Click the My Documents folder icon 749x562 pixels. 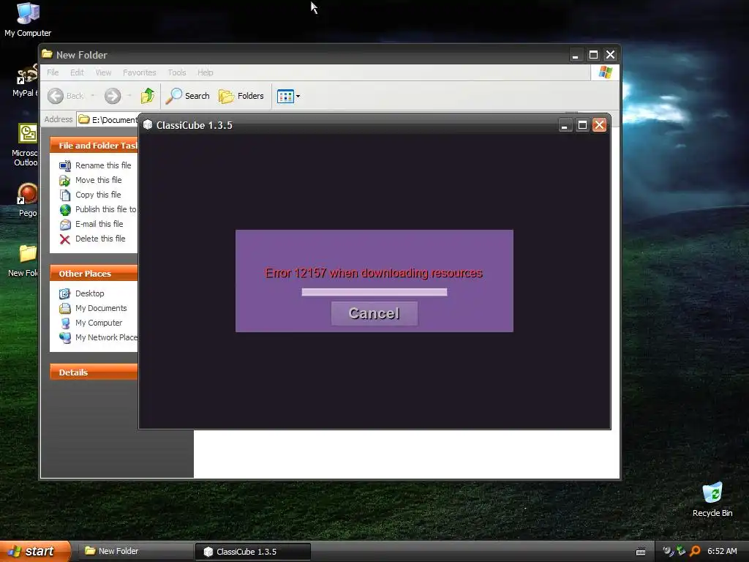pyautogui.click(x=65, y=309)
